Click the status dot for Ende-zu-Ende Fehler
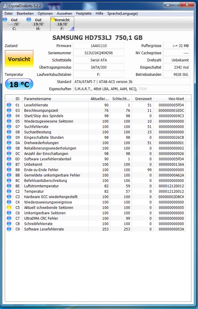198x309 pixels. 9,170
